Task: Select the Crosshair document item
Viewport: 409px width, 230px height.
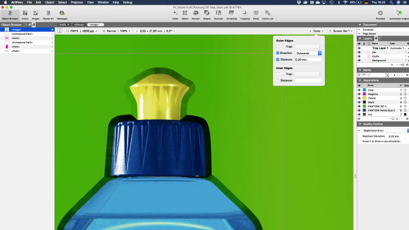Action: pos(368,29)
